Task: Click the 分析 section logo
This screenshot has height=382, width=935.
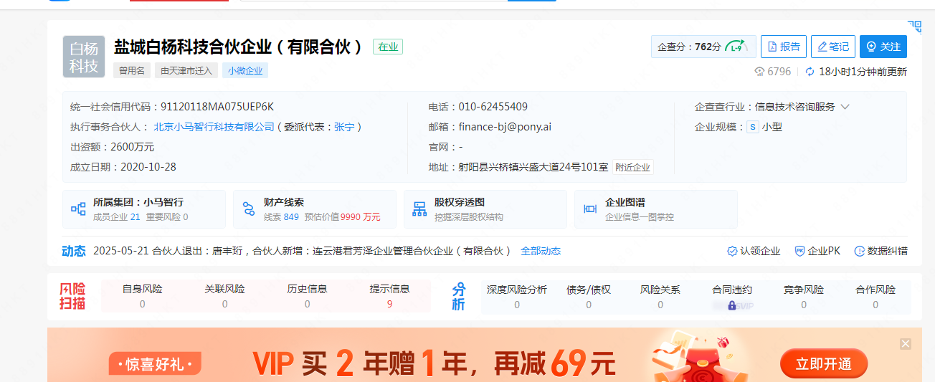Action: point(459,296)
